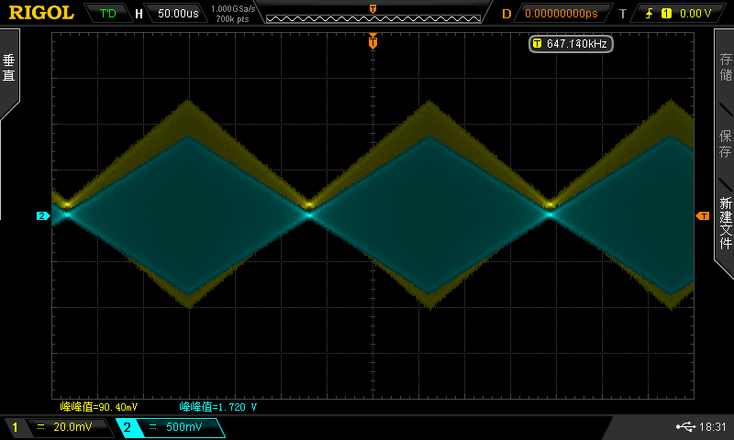Click the orange trigger position marker on the top grid edge
Viewport: 734px width, 440px height.
(x=373, y=41)
